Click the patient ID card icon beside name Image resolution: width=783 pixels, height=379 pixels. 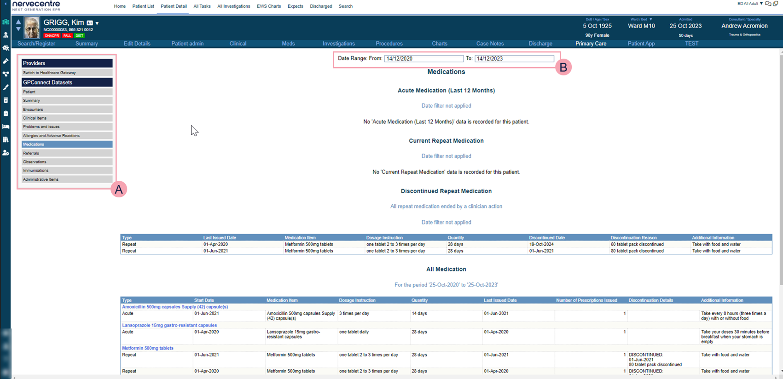coord(90,23)
